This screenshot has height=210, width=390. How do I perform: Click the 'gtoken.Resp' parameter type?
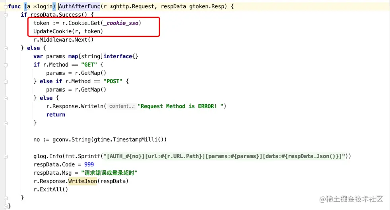pos(207,6)
